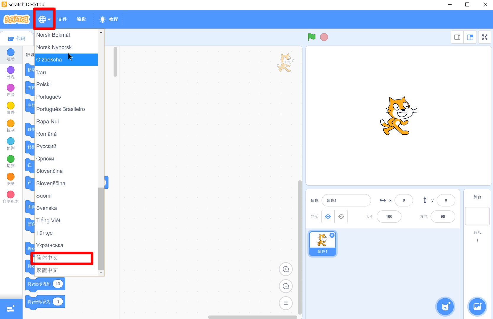Screen dimensions: 493x319
Task: Select 简体中文 from the language list
Action: click(47, 258)
